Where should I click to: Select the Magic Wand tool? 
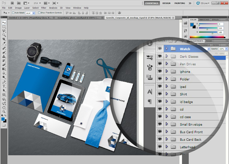coord(4,35)
